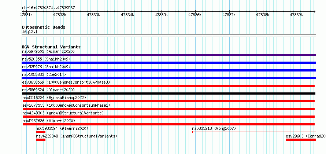Open nsv4239348 (gnomADStructuralVariants) label

pos(77,136)
